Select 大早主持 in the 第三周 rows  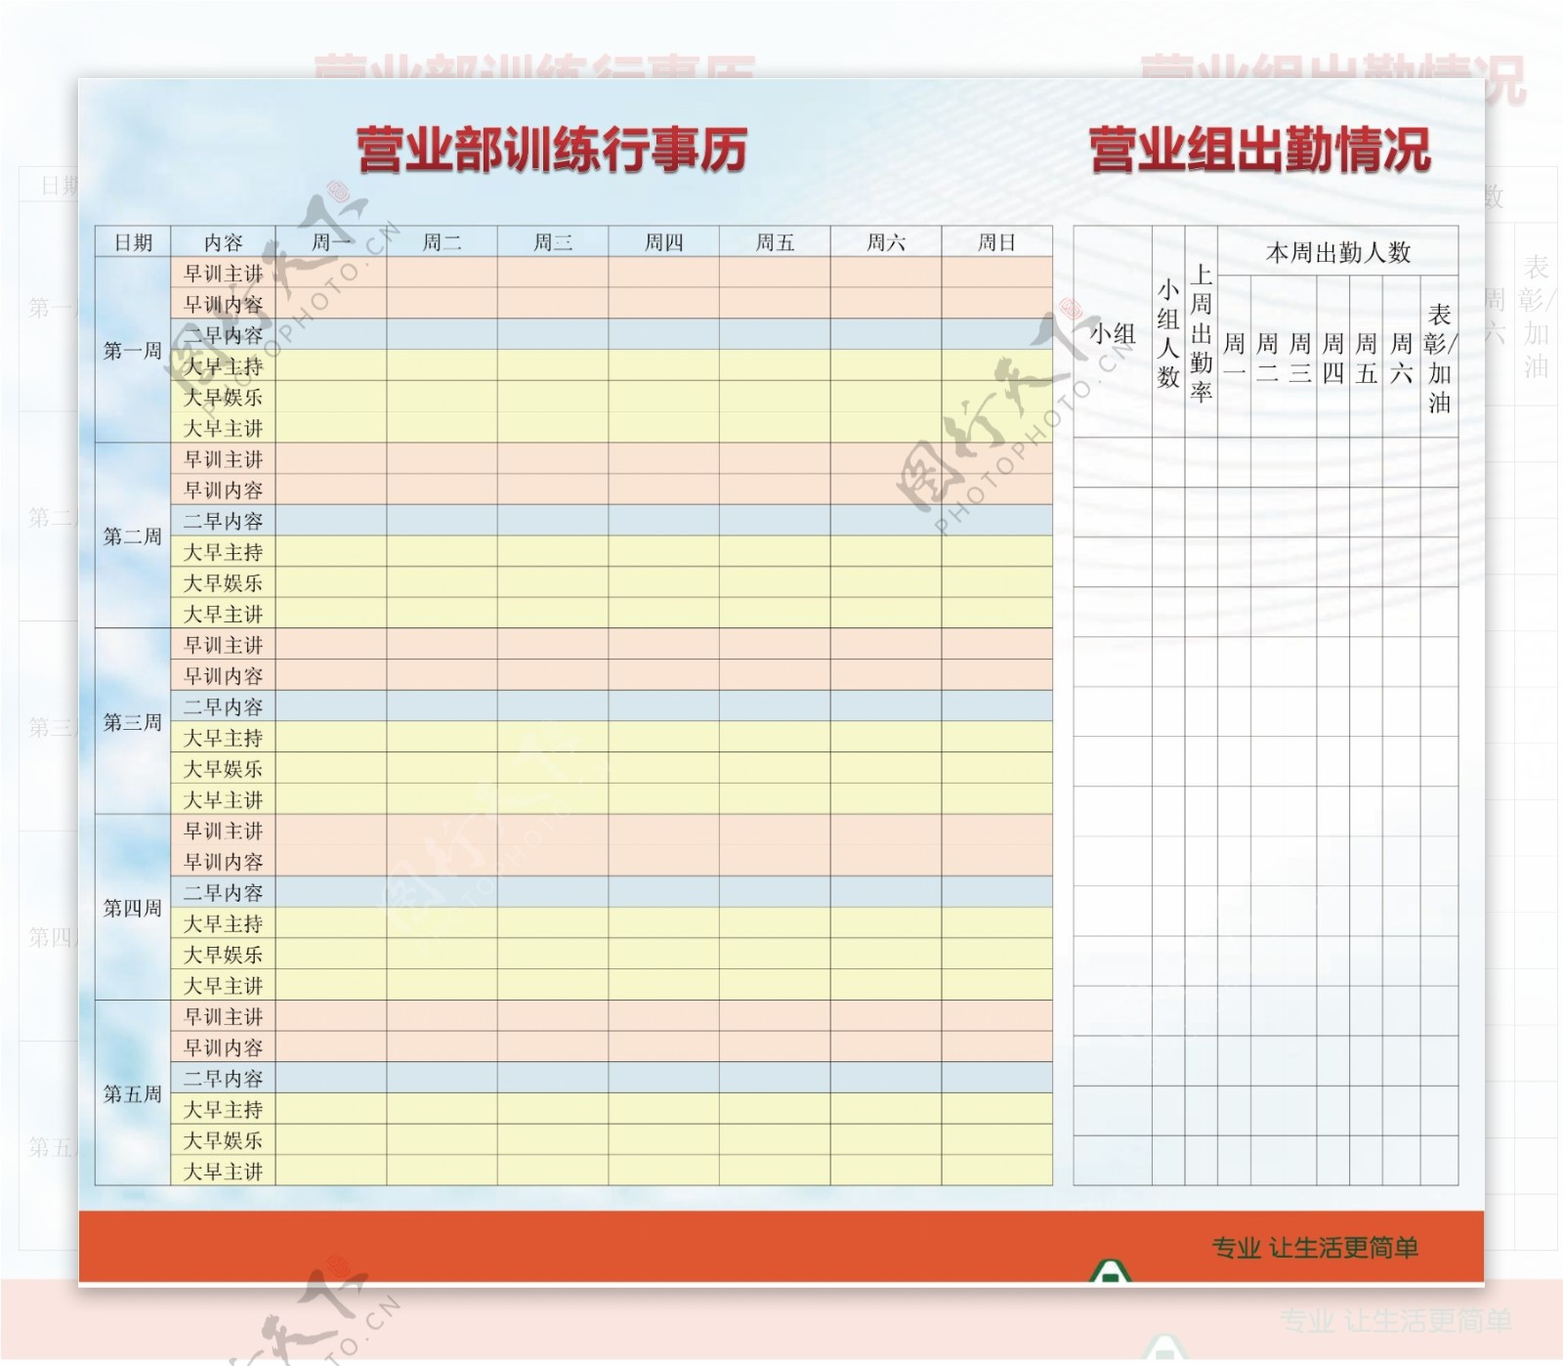224,737
